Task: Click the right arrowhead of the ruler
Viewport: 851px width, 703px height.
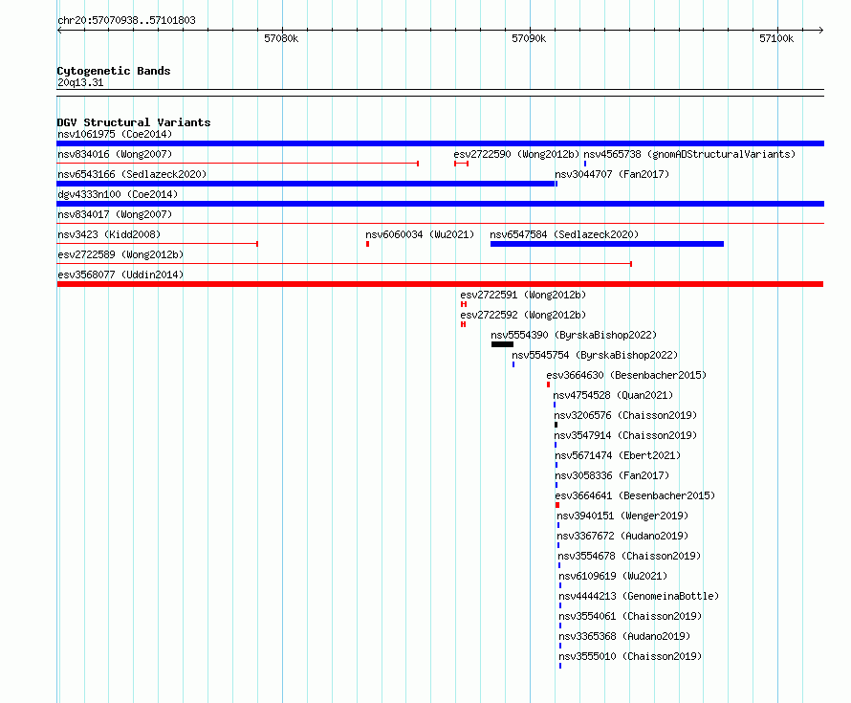Action: pos(821,31)
